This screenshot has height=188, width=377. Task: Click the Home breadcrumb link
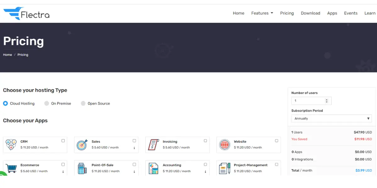click(8, 55)
